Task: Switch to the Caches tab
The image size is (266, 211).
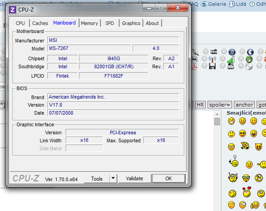Action: [x=40, y=23]
